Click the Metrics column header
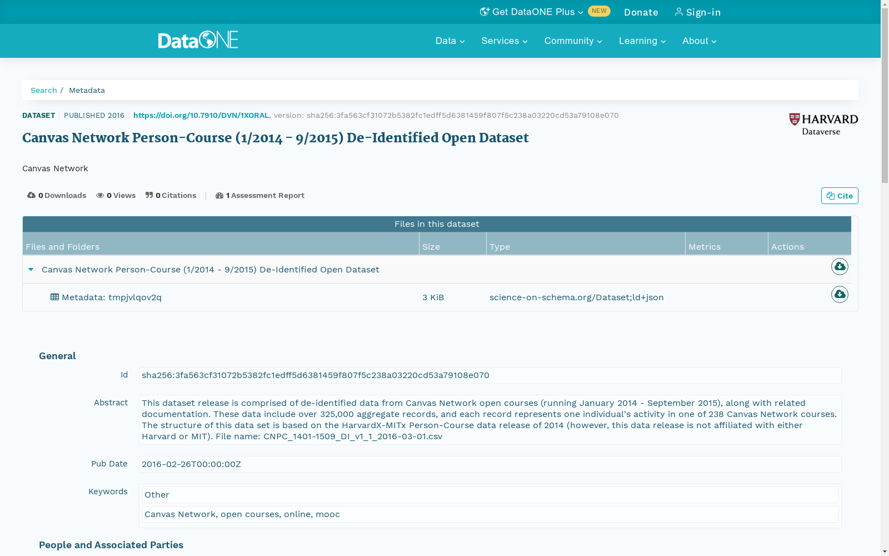Screen dimensions: 889x556 (x=727, y=244)
